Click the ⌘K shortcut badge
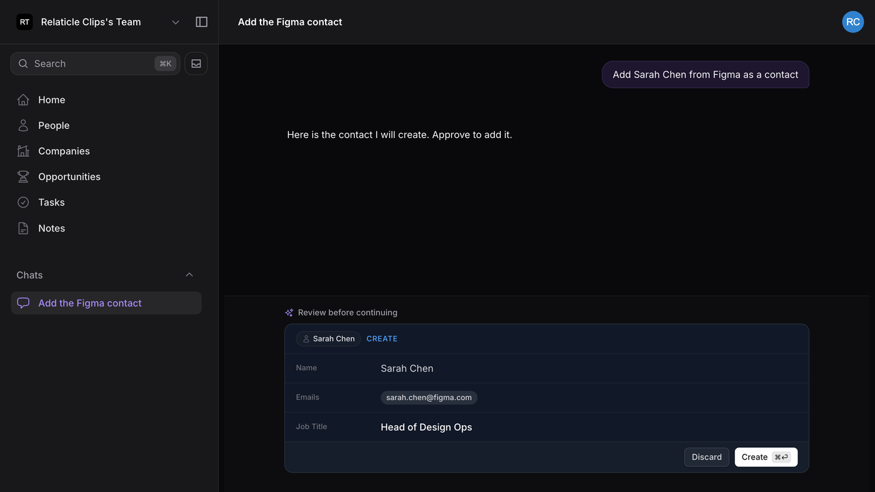 click(166, 64)
